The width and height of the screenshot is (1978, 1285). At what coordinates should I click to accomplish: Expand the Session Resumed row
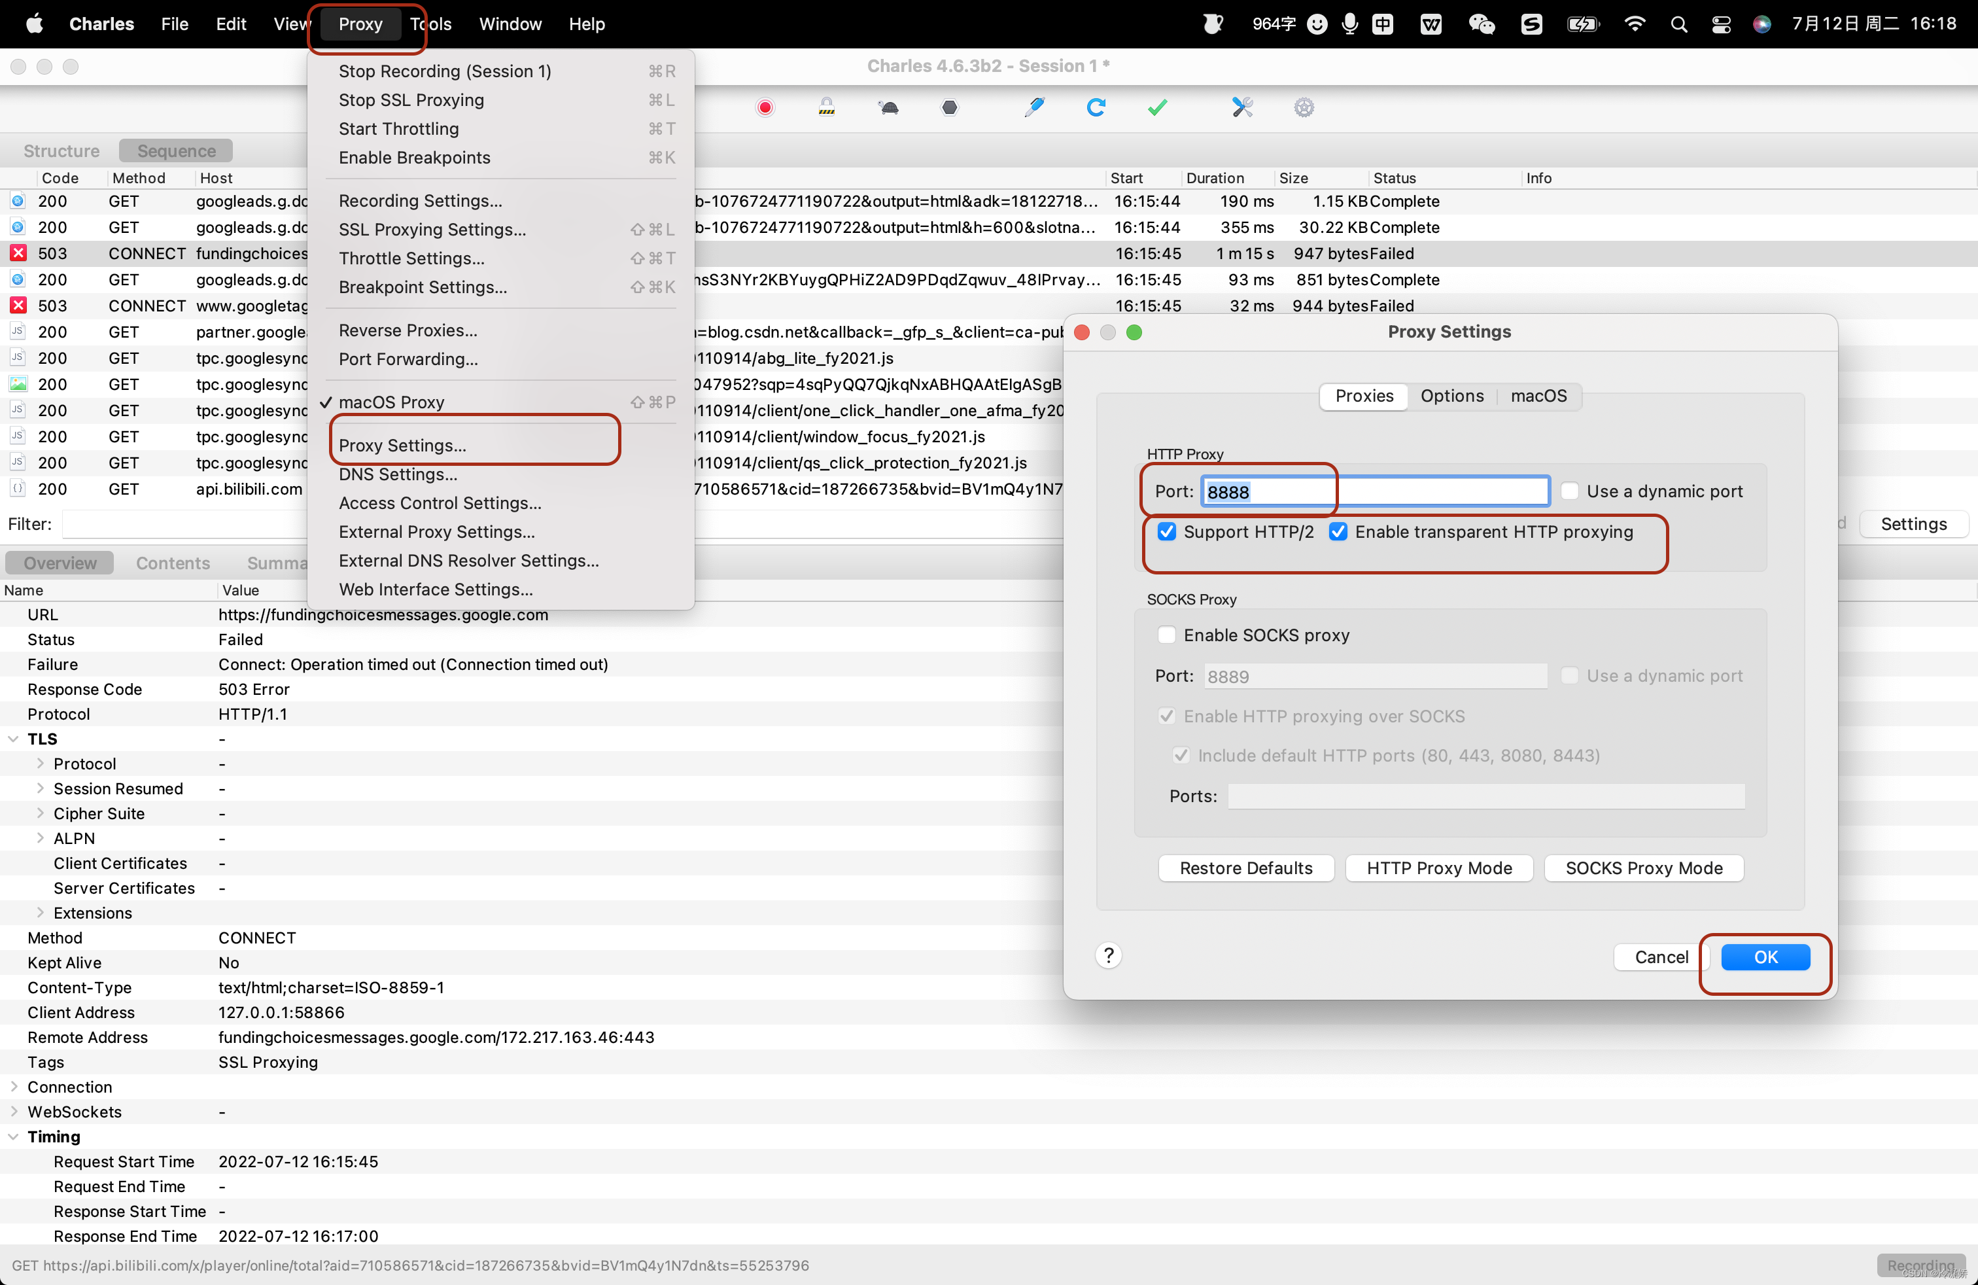pyautogui.click(x=40, y=789)
